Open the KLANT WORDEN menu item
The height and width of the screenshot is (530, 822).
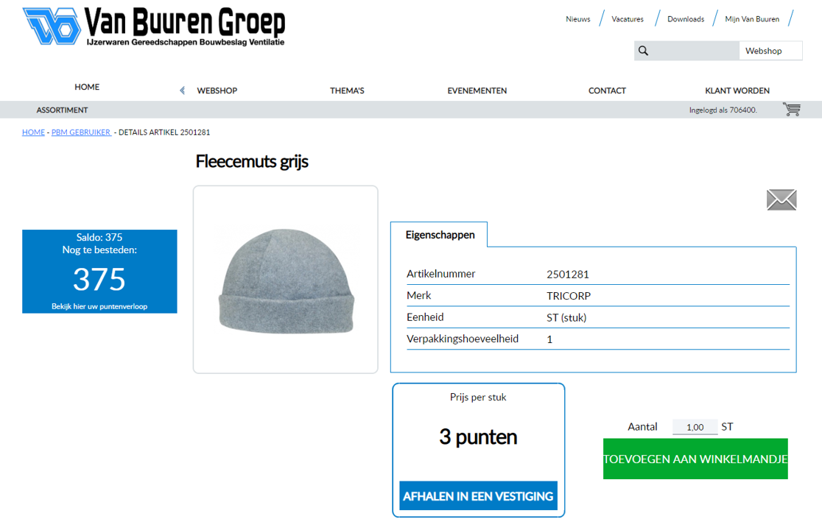coord(737,91)
